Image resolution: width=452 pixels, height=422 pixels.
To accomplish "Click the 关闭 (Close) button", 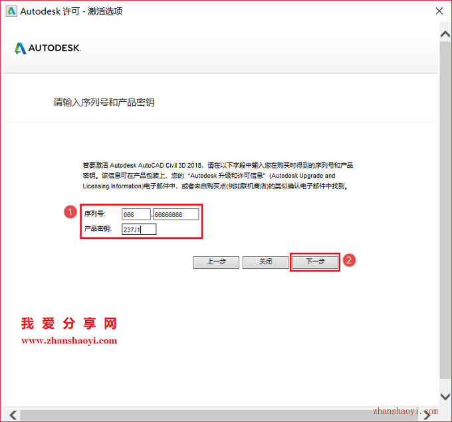I will 265,262.
